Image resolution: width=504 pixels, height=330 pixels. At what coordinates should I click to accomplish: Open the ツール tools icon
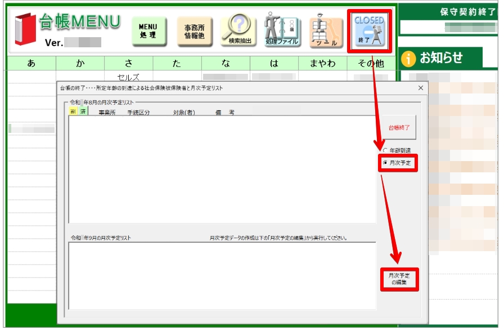coord(326,31)
